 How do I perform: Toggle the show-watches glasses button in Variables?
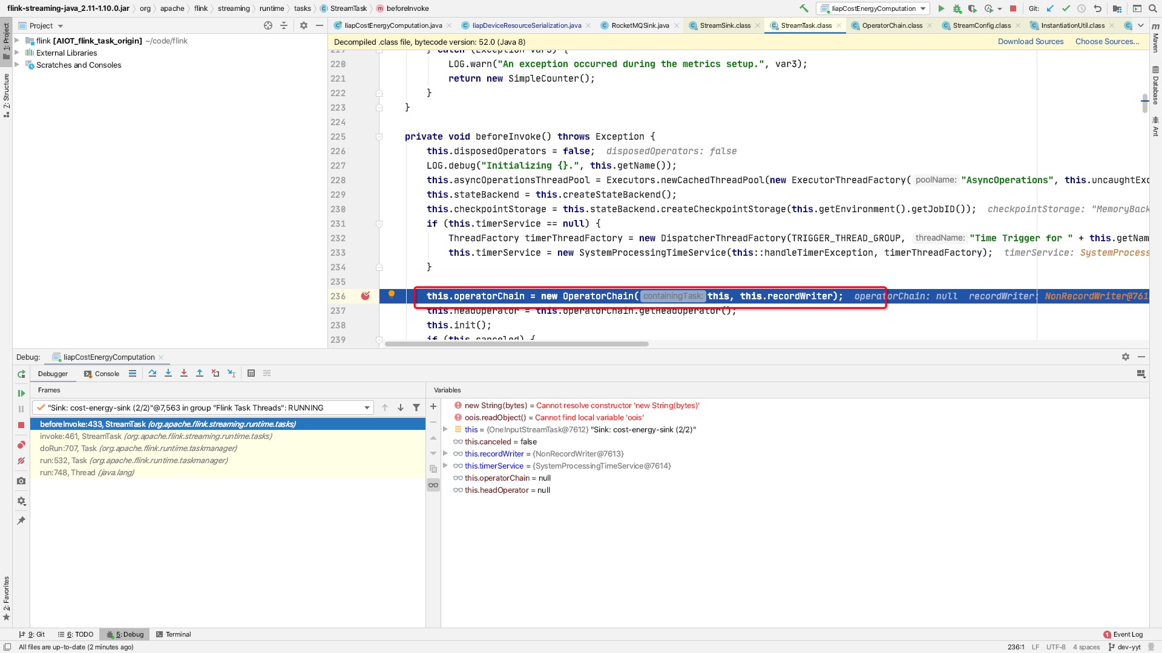pyautogui.click(x=433, y=485)
